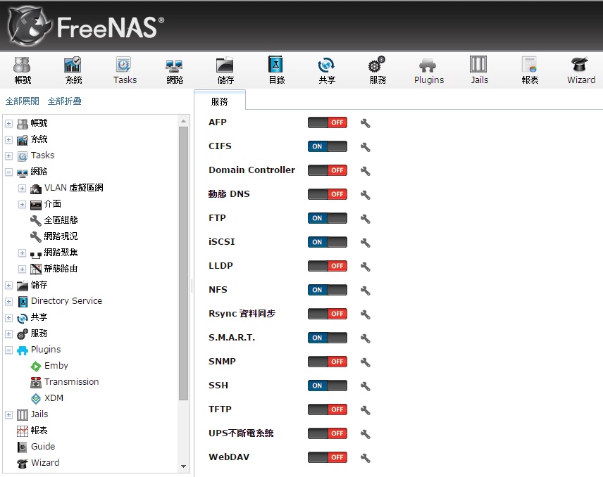603x477 pixels.
Task: Open Directory Service in the tree
Action: pyautogui.click(x=66, y=300)
